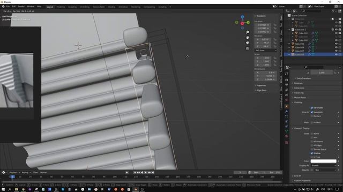This screenshot has width=343, height=192.
Task: Expand the Delta Transform panel
Action: [304, 78]
